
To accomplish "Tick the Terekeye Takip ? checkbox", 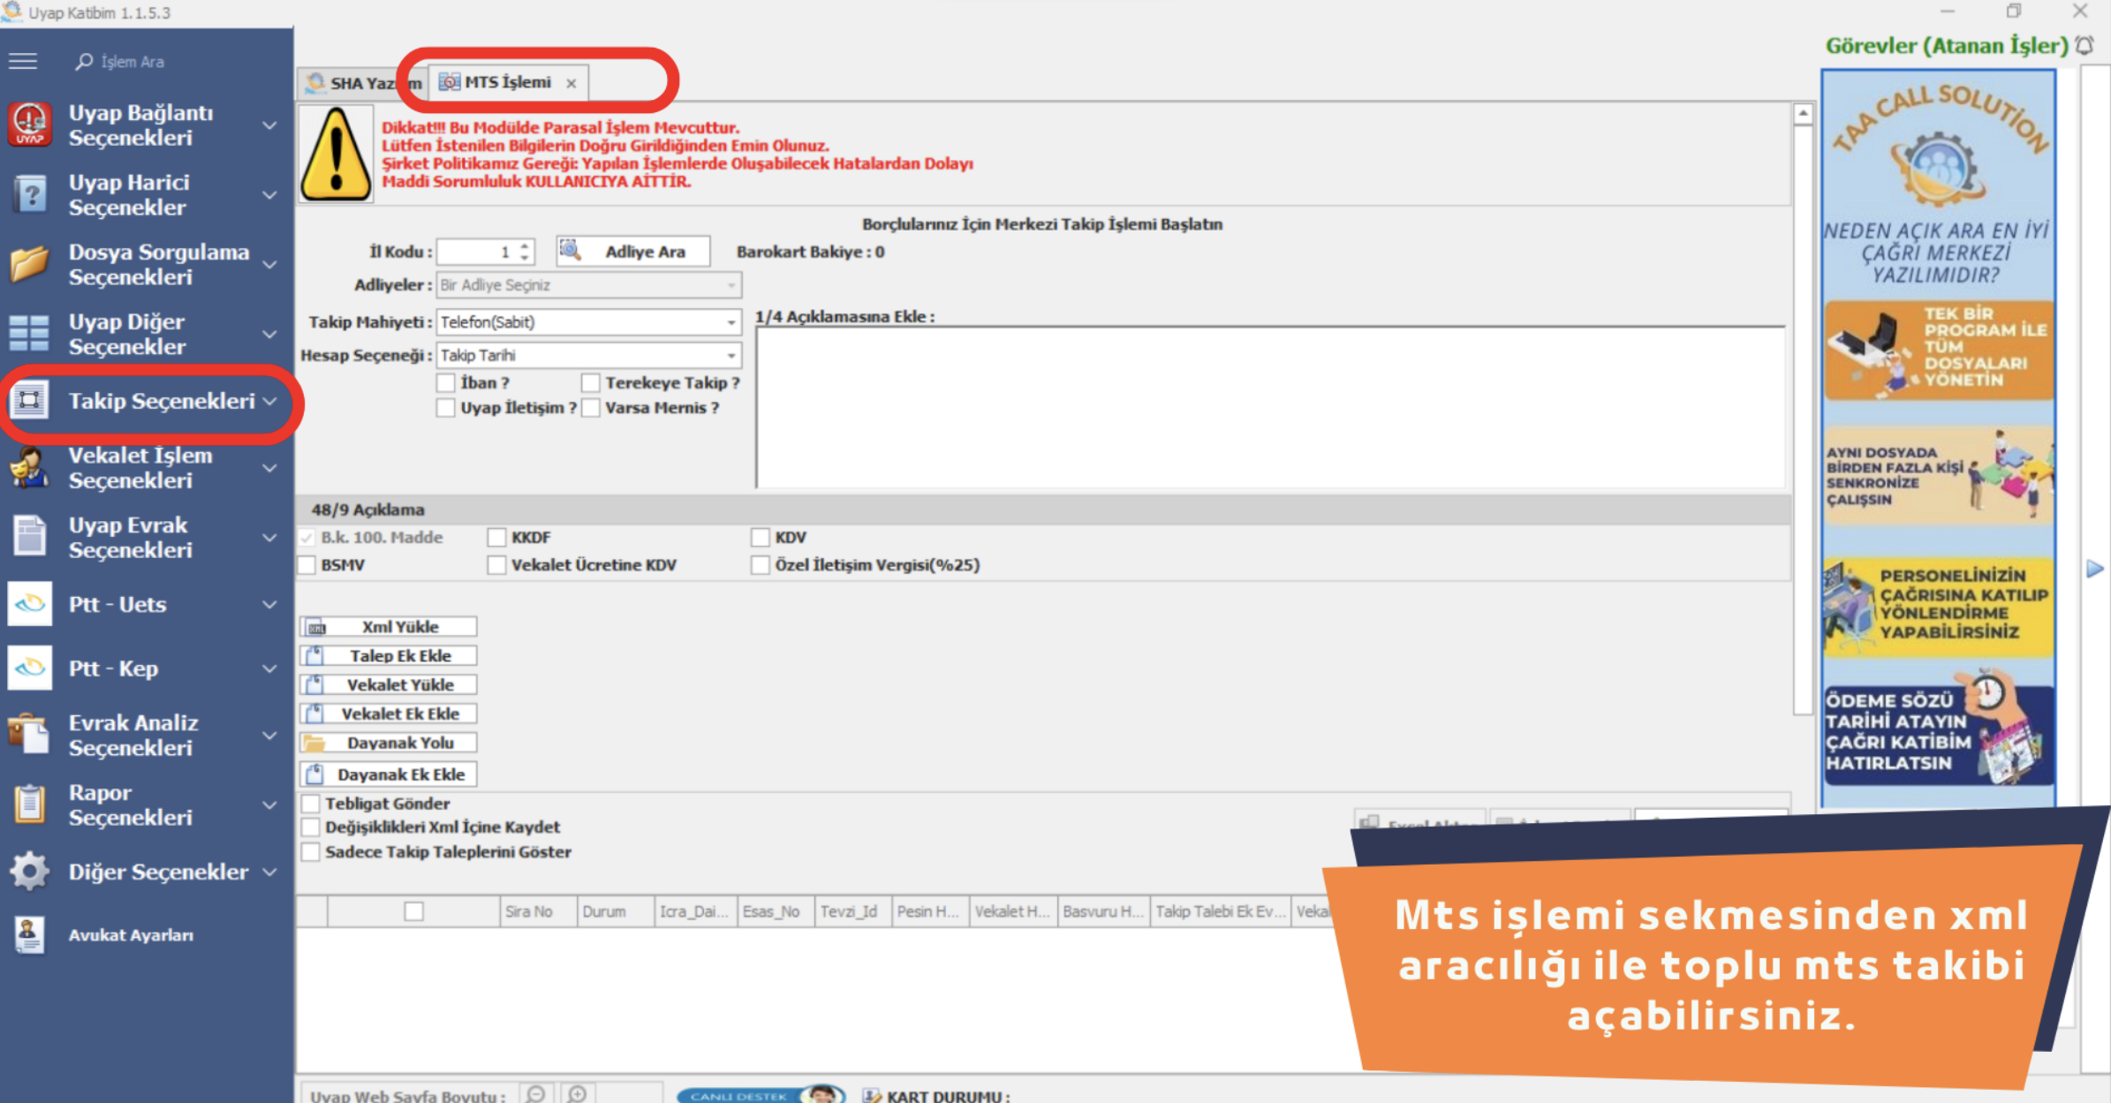I will click(591, 382).
